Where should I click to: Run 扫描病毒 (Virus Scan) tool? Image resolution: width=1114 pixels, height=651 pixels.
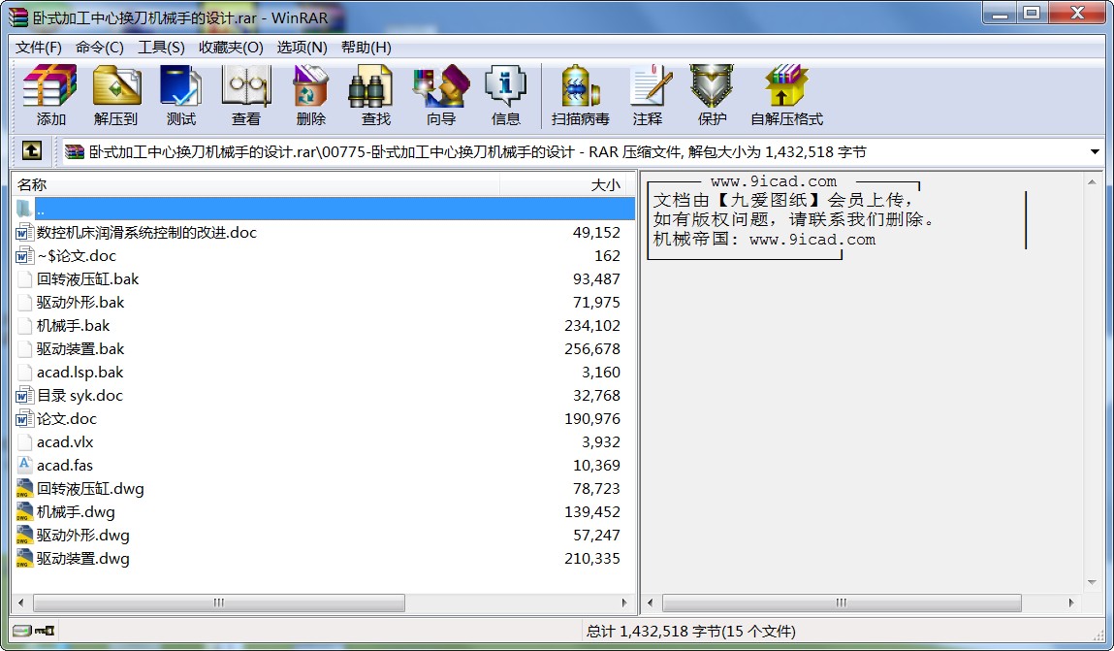click(x=581, y=95)
